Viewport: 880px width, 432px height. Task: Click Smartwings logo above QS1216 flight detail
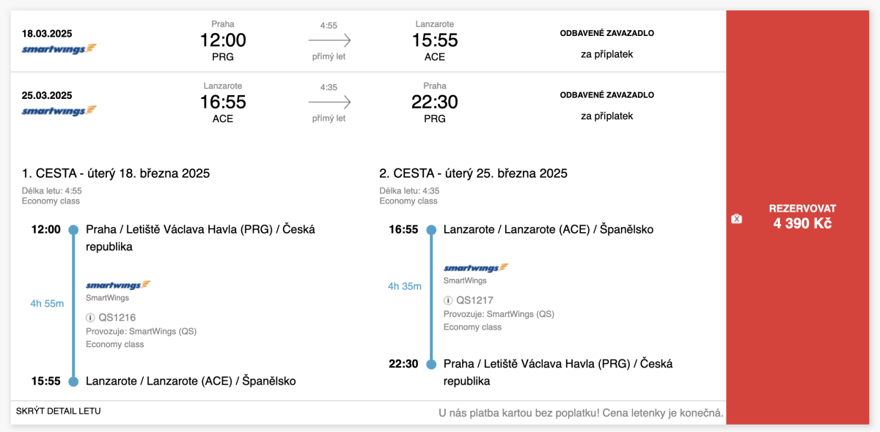118,285
